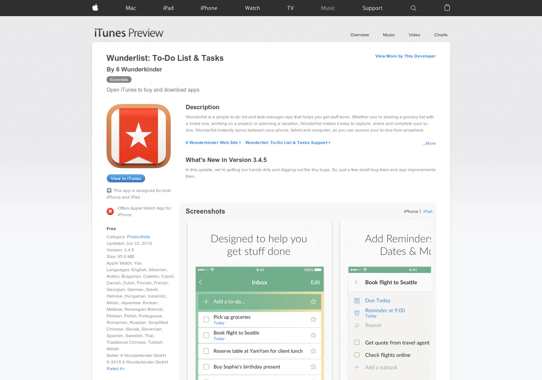The image size is (542, 380).
Task: Click the Essentials badge
Action: (119, 80)
